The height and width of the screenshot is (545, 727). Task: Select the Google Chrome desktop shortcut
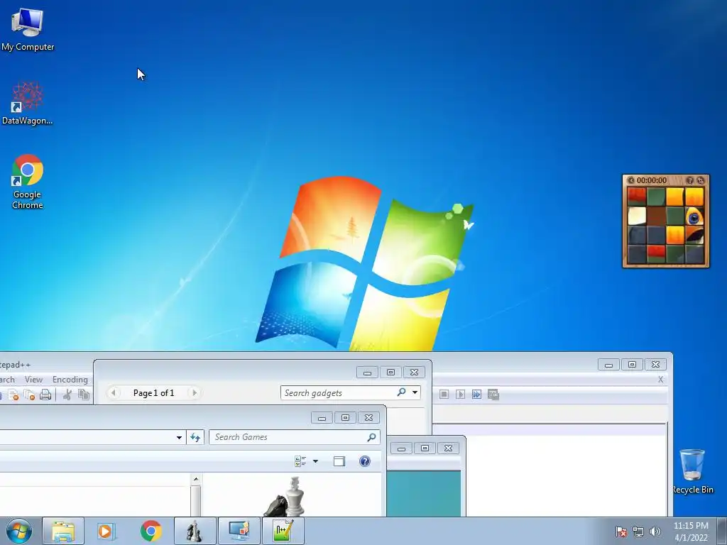coord(28,181)
